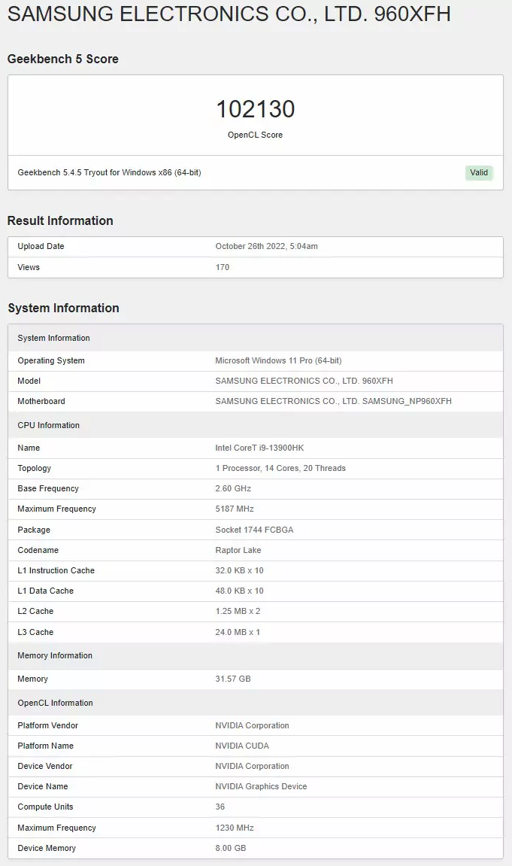512x866 pixels.
Task: Select the 2.60 GHz value
Action: click(x=233, y=489)
